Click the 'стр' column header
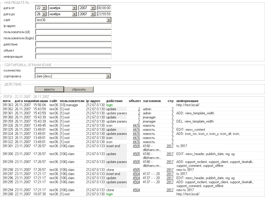Image resolution: width=265 pixels, height=197 pixels. tap(170, 101)
